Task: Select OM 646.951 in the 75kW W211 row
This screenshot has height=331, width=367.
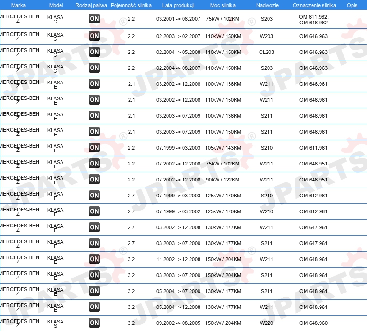Action: (x=313, y=164)
